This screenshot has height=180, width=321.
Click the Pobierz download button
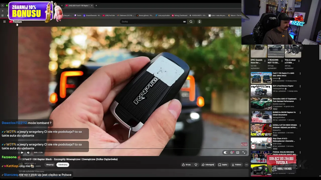(236, 165)
